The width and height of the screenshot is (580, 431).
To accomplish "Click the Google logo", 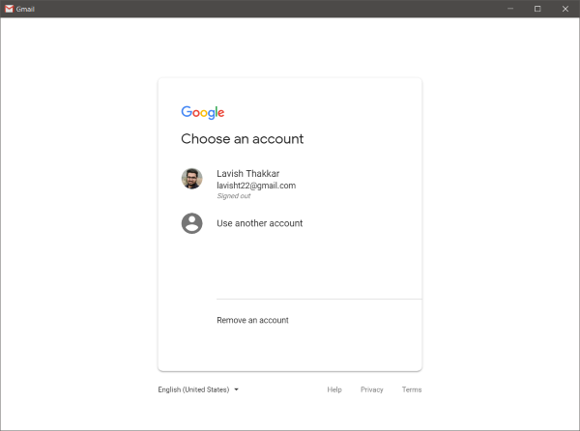I will coord(203,112).
